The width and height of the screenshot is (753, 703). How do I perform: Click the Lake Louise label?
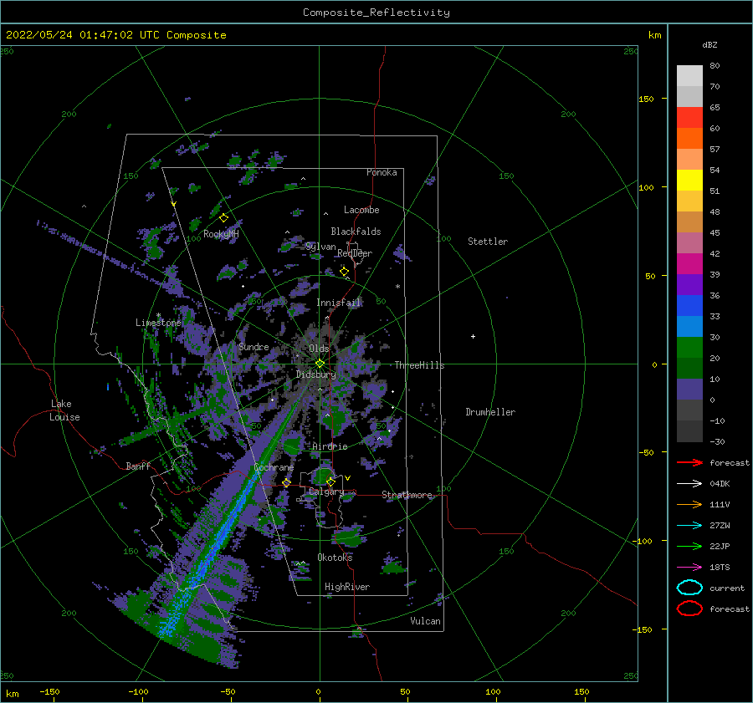point(64,410)
